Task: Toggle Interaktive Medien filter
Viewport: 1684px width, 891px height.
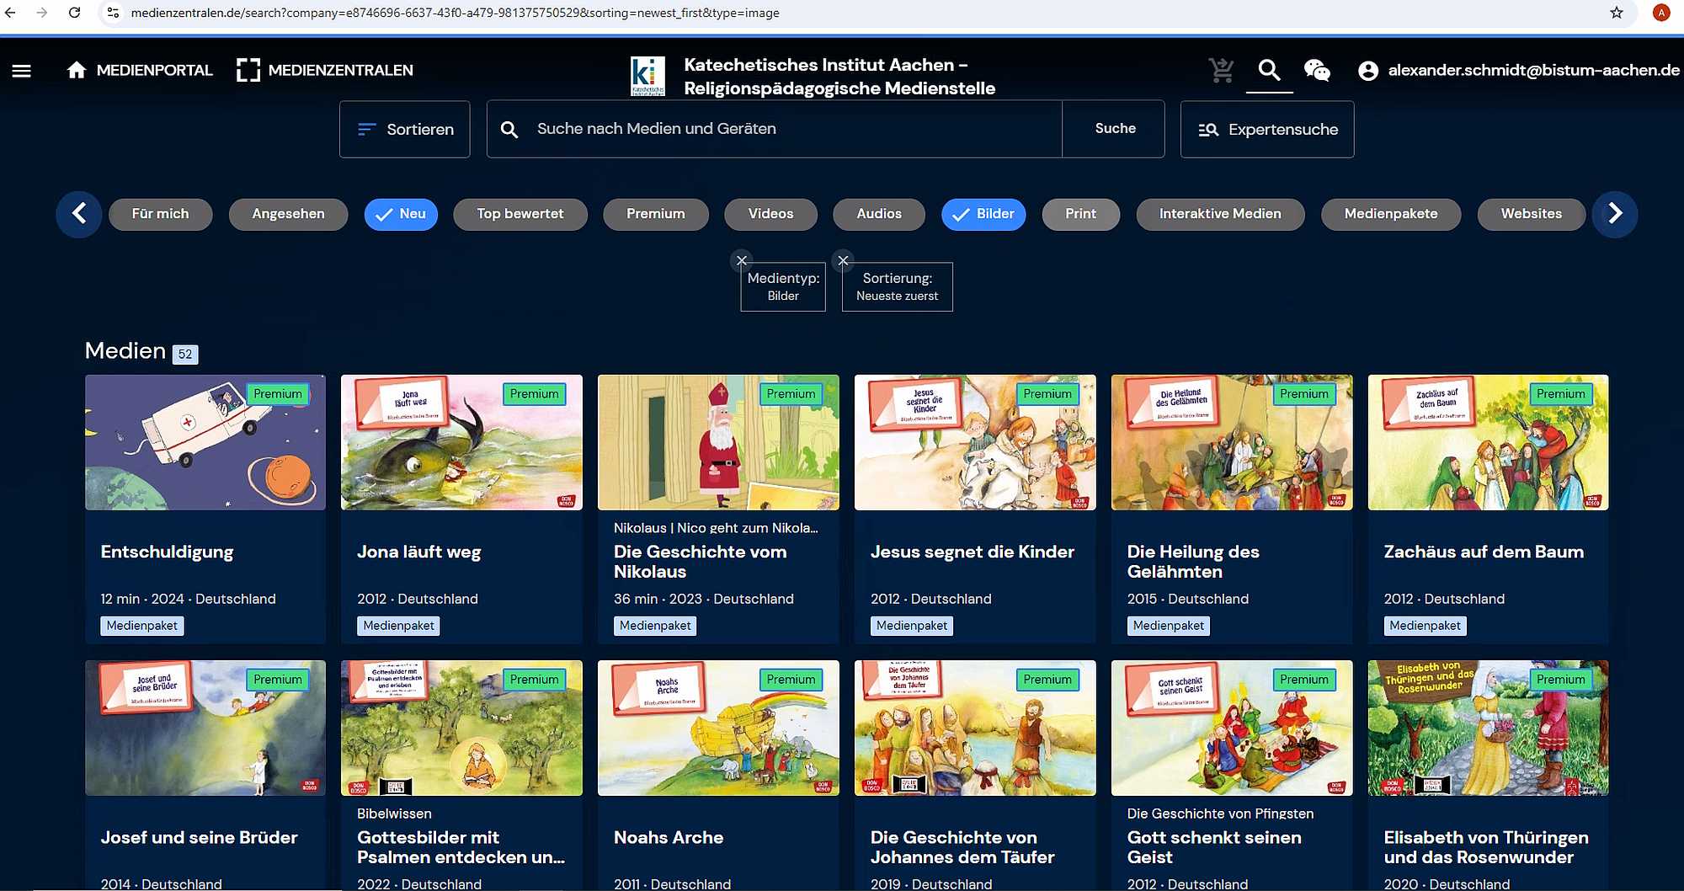Action: [x=1220, y=214]
